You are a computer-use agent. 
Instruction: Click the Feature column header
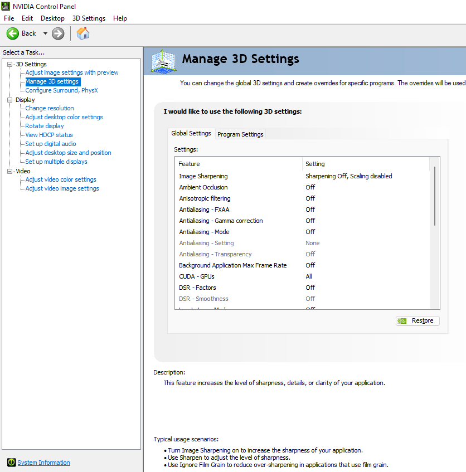tap(239, 164)
